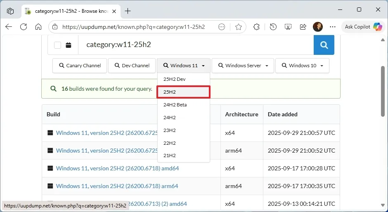Open Windows 11 25H2 (26200.6718) arm64 link
The width and height of the screenshot is (388, 212).
(117, 186)
